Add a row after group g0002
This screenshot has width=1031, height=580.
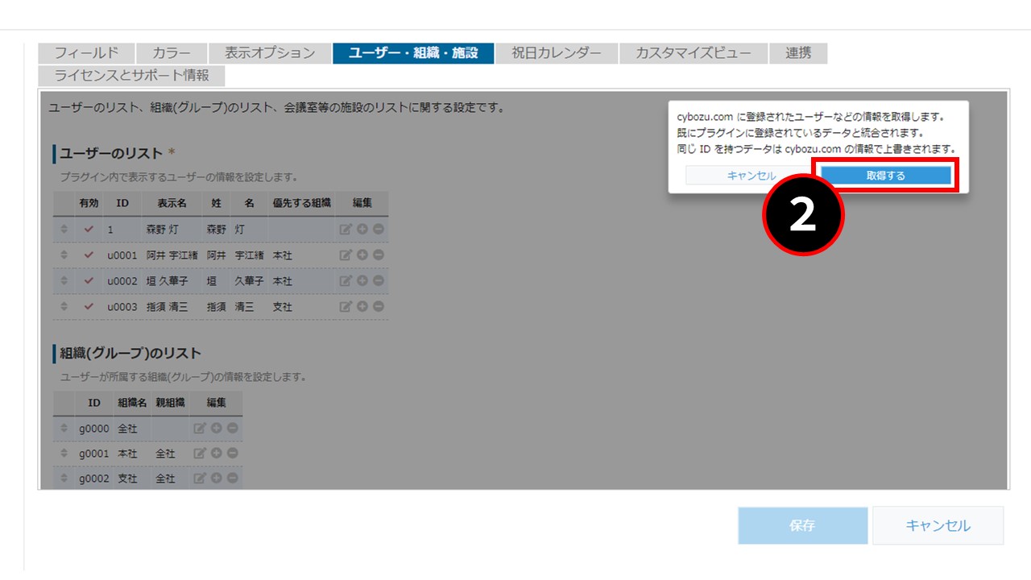click(x=216, y=478)
